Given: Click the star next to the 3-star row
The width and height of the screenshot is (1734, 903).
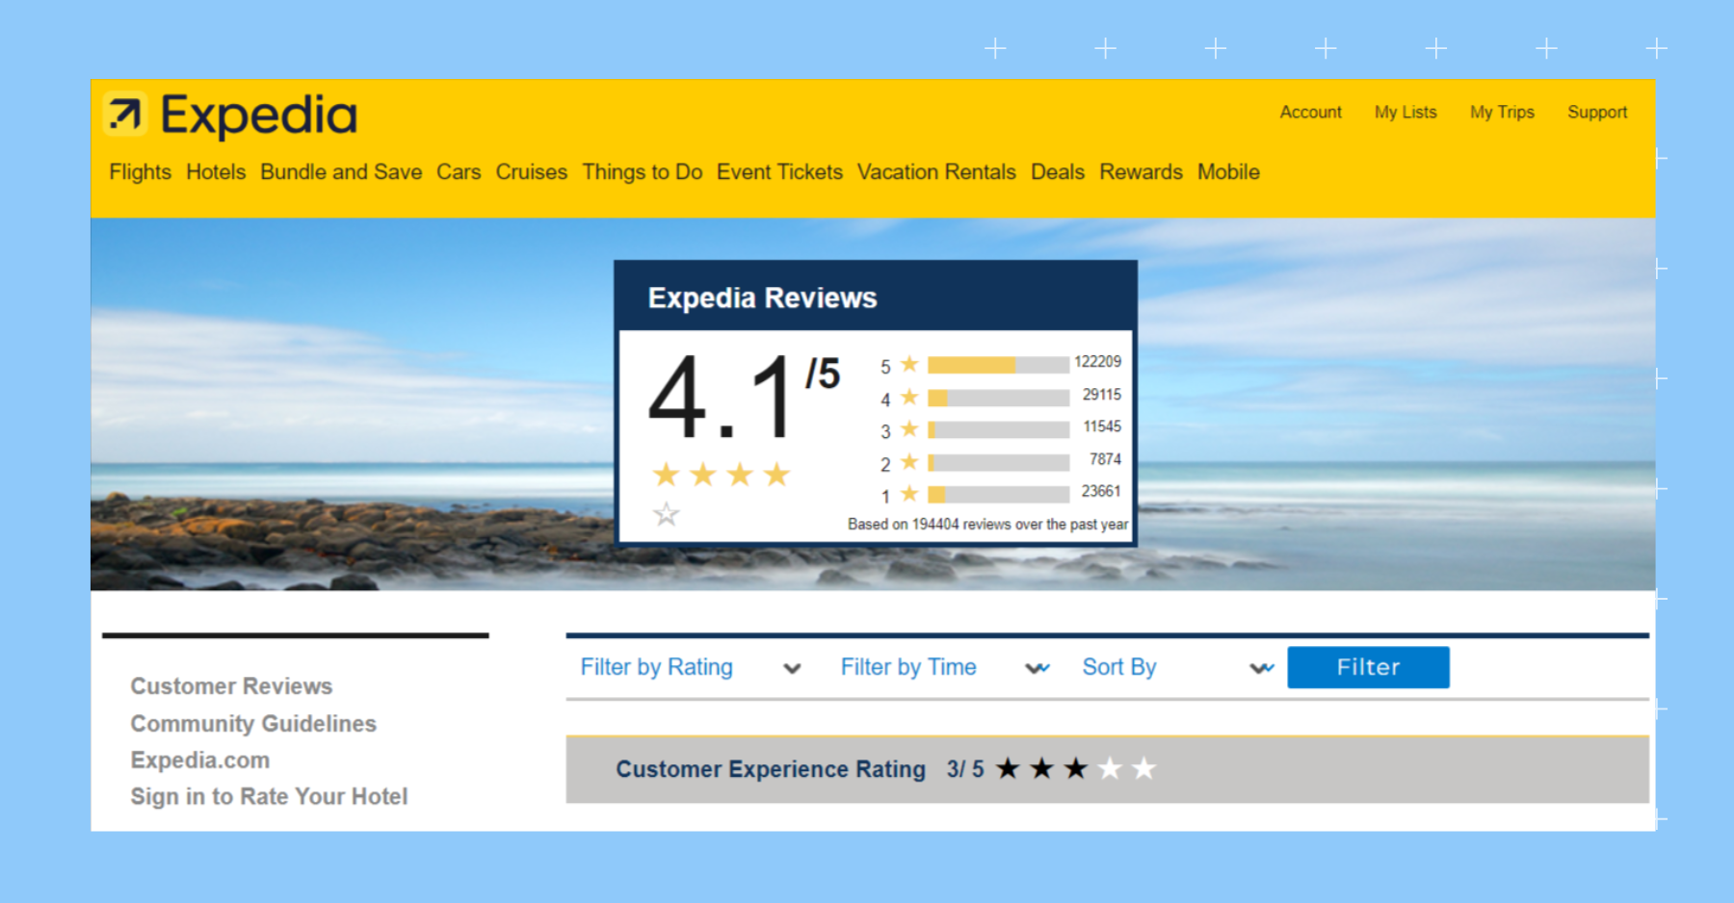Looking at the screenshot, I should [x=908, y=430].
